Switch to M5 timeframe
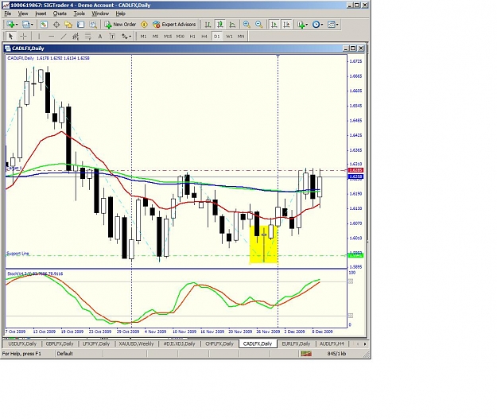The height and width of the screenshot is (419, 497). tap(155, 37)
